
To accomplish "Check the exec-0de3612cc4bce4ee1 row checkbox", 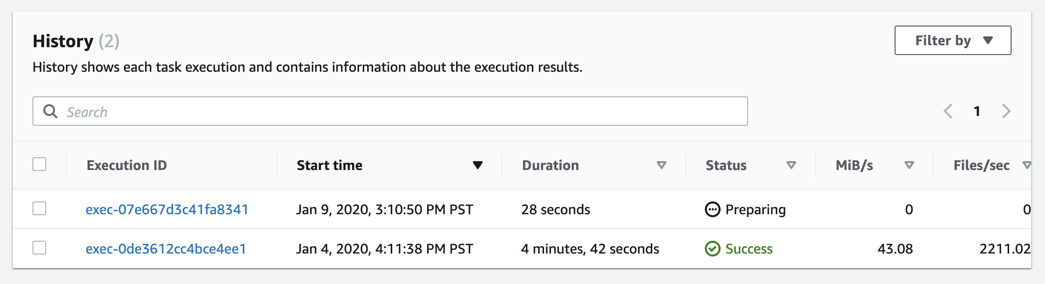I will [39, 248].
